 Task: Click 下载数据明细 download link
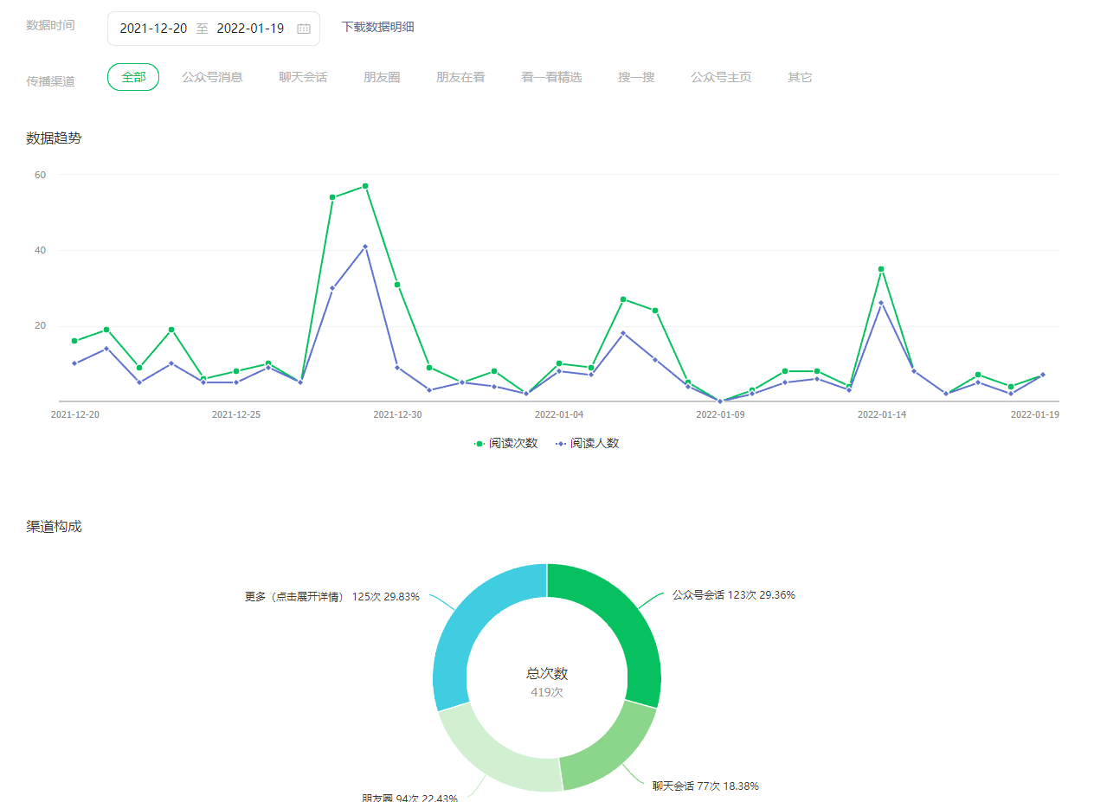pyautogui.click(x=378, y=27)
